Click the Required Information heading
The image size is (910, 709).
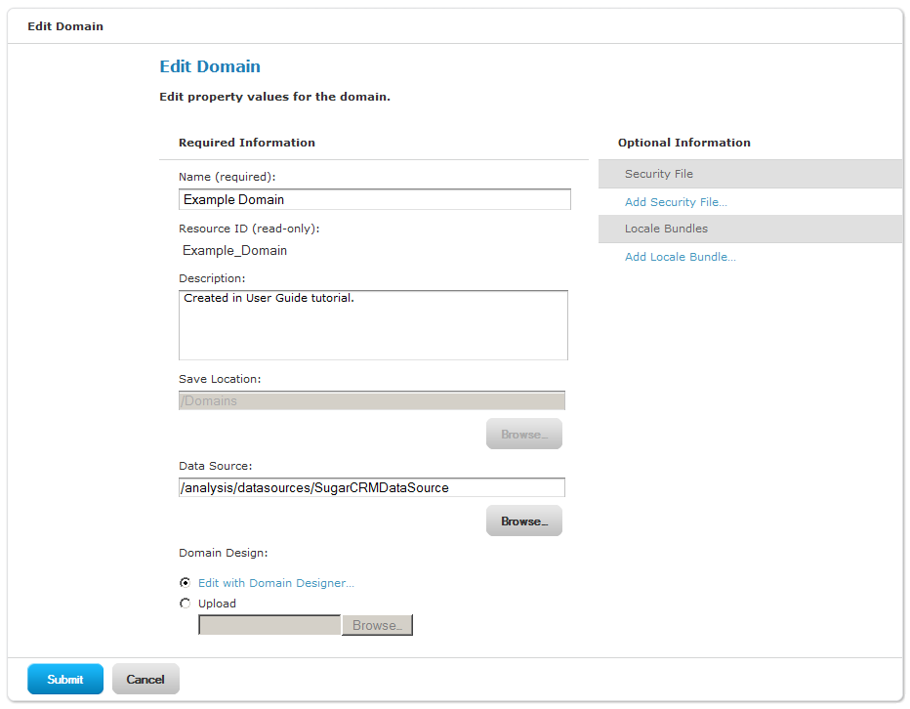pyautogui.click(x=247, y=143)
